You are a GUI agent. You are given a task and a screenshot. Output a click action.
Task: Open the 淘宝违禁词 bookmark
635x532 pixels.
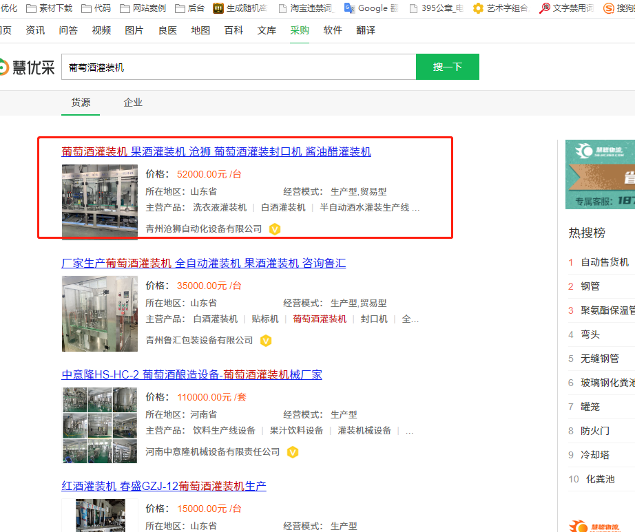tap(305, 8)
